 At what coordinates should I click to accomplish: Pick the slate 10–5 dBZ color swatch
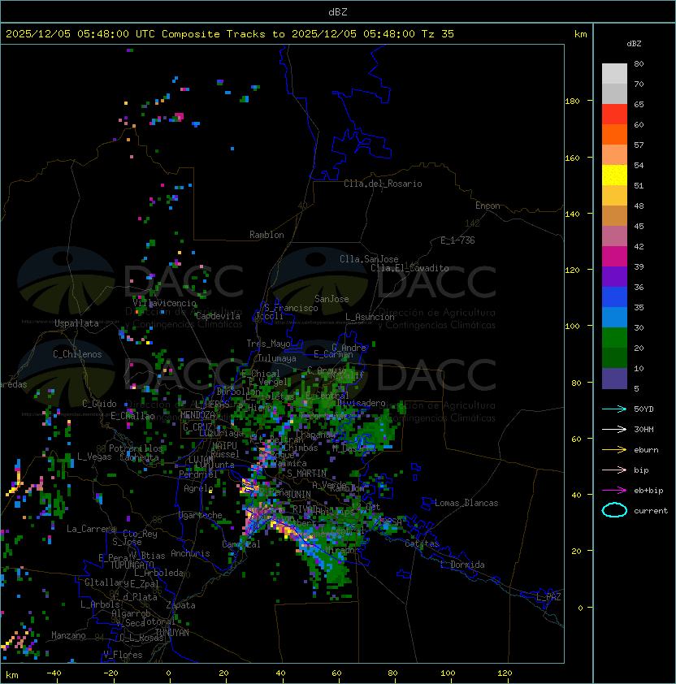[614, 379]
